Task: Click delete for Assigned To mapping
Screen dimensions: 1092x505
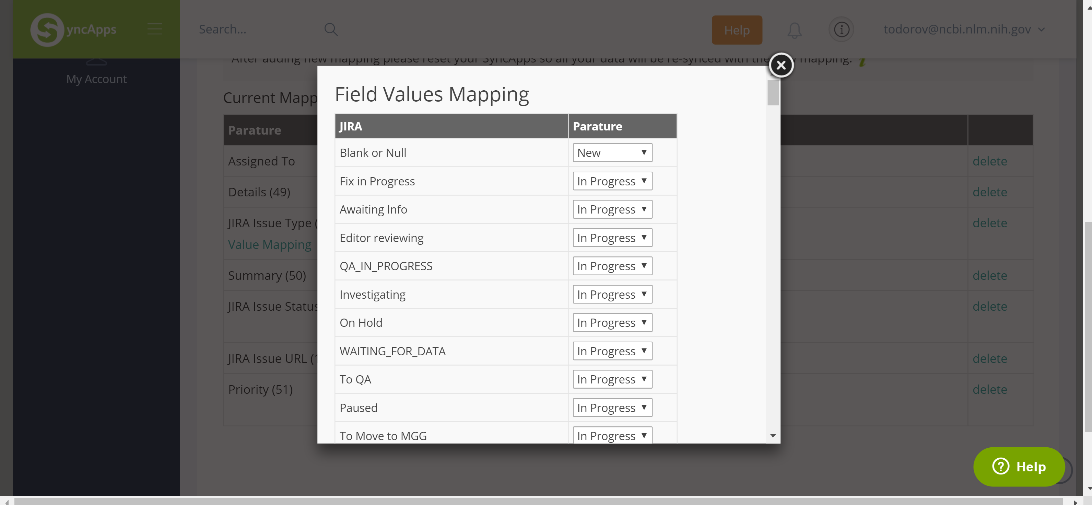Action: pyautogui.click(x=989, y=161)
